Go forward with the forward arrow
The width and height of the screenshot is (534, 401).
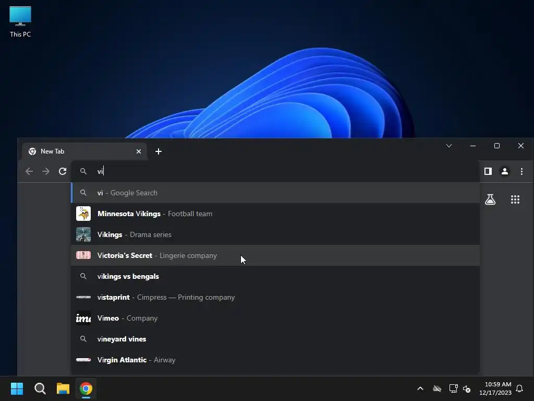click(46, 171)
